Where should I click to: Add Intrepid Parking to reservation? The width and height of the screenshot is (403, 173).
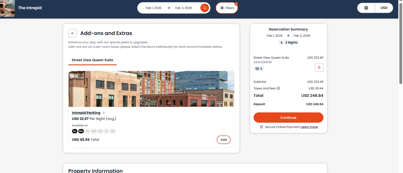pyautogui.click(x=224, y=140)
